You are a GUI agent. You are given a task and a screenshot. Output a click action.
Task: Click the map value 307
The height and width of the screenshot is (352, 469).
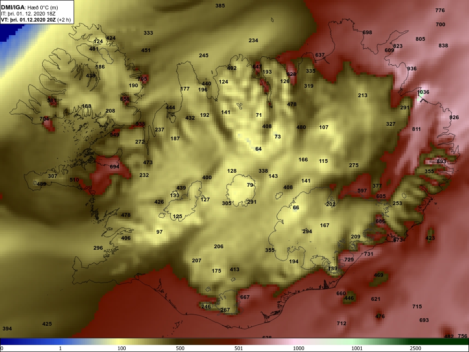click(x=53, y=176)
